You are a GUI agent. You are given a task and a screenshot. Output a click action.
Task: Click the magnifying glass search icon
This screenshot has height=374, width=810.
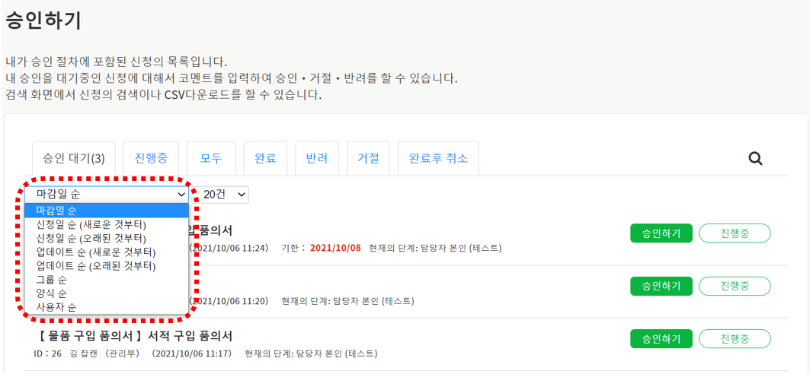click(x=755, y=158)
